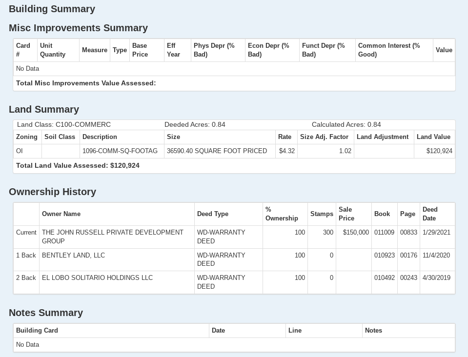
Task: Select Land Class C100-COMMERC text
Action: coord(64,125)
